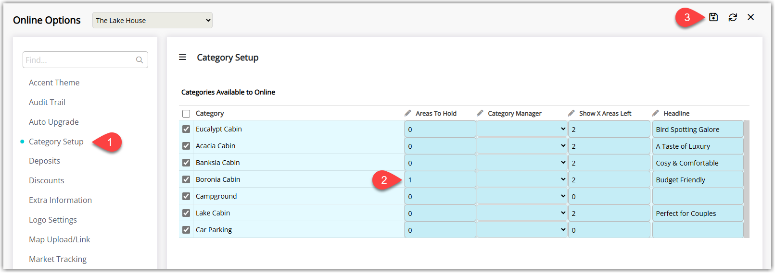Click Show X Areas Left field for Car Parking
Image resolution: width=775 pixels, height=273 pixels.
click(x=609, y=230)
